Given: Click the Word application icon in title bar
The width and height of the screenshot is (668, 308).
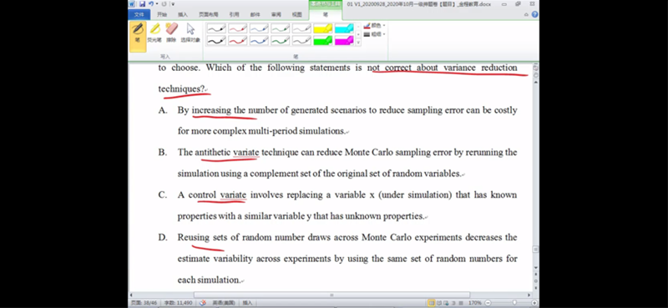Looking at the screenshot, I should point(132,4).
